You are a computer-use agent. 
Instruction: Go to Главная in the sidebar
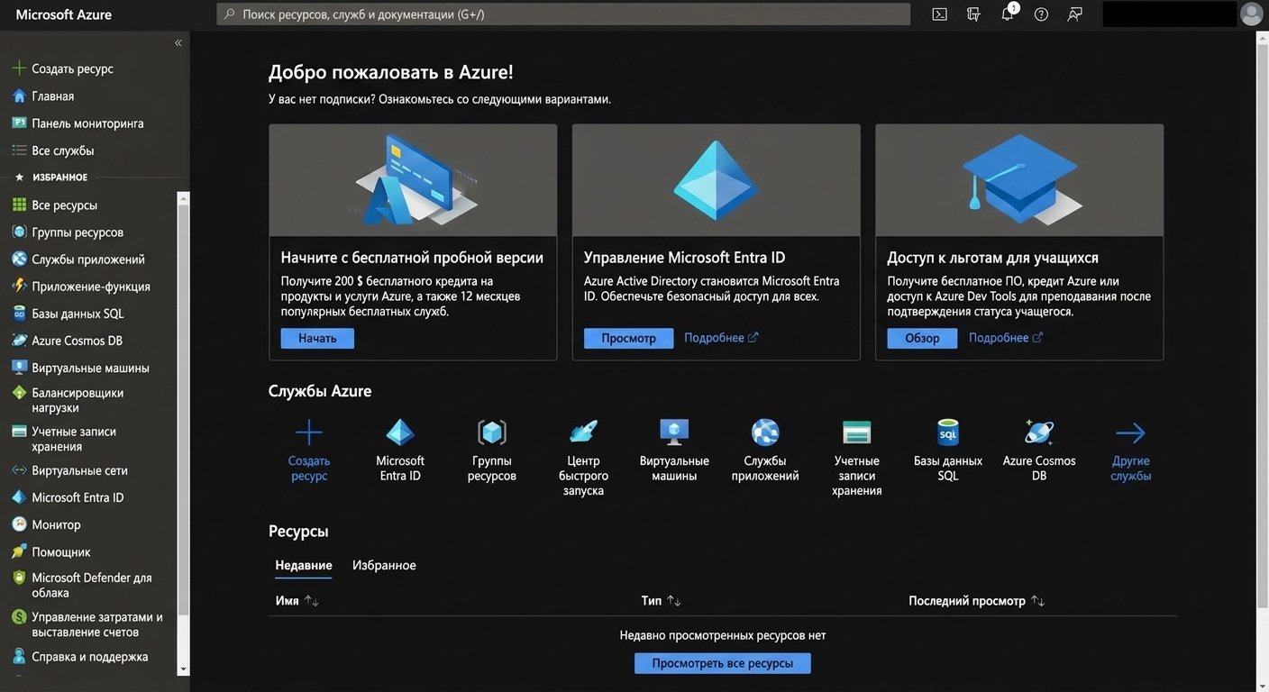pos(53,96)
